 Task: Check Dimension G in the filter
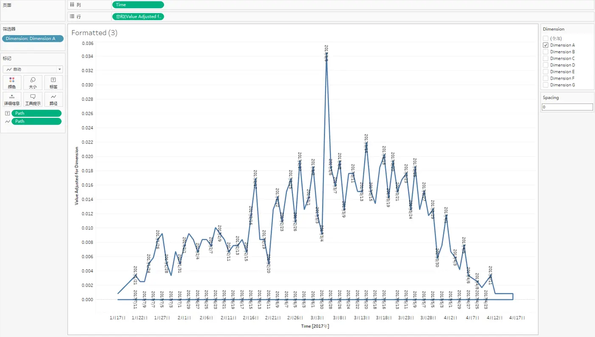coord(546,85)
